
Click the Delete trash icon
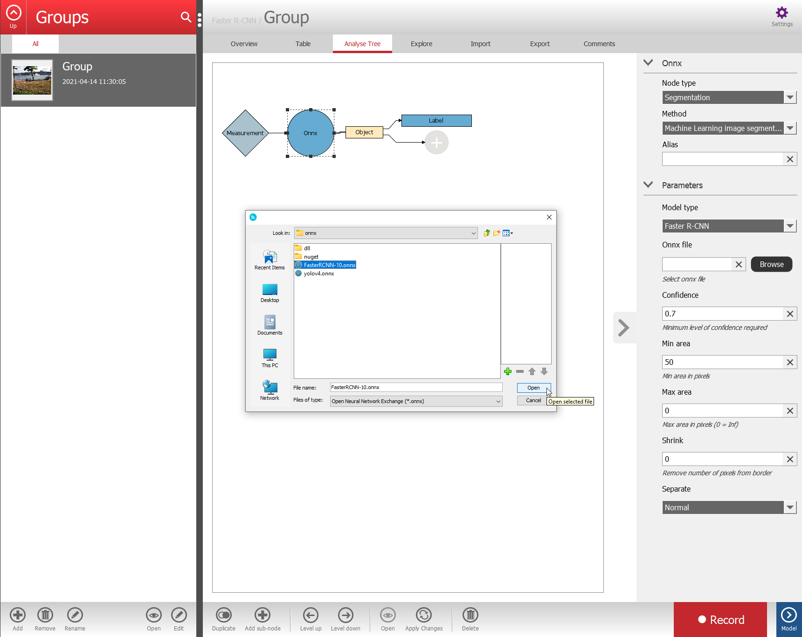(470, 615)
